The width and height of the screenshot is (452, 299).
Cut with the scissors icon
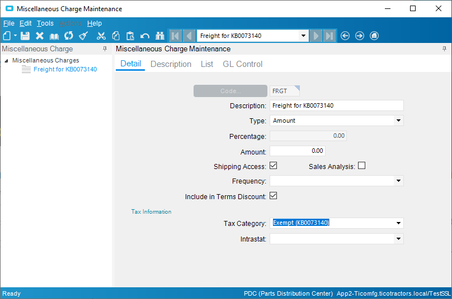point(101,36)
